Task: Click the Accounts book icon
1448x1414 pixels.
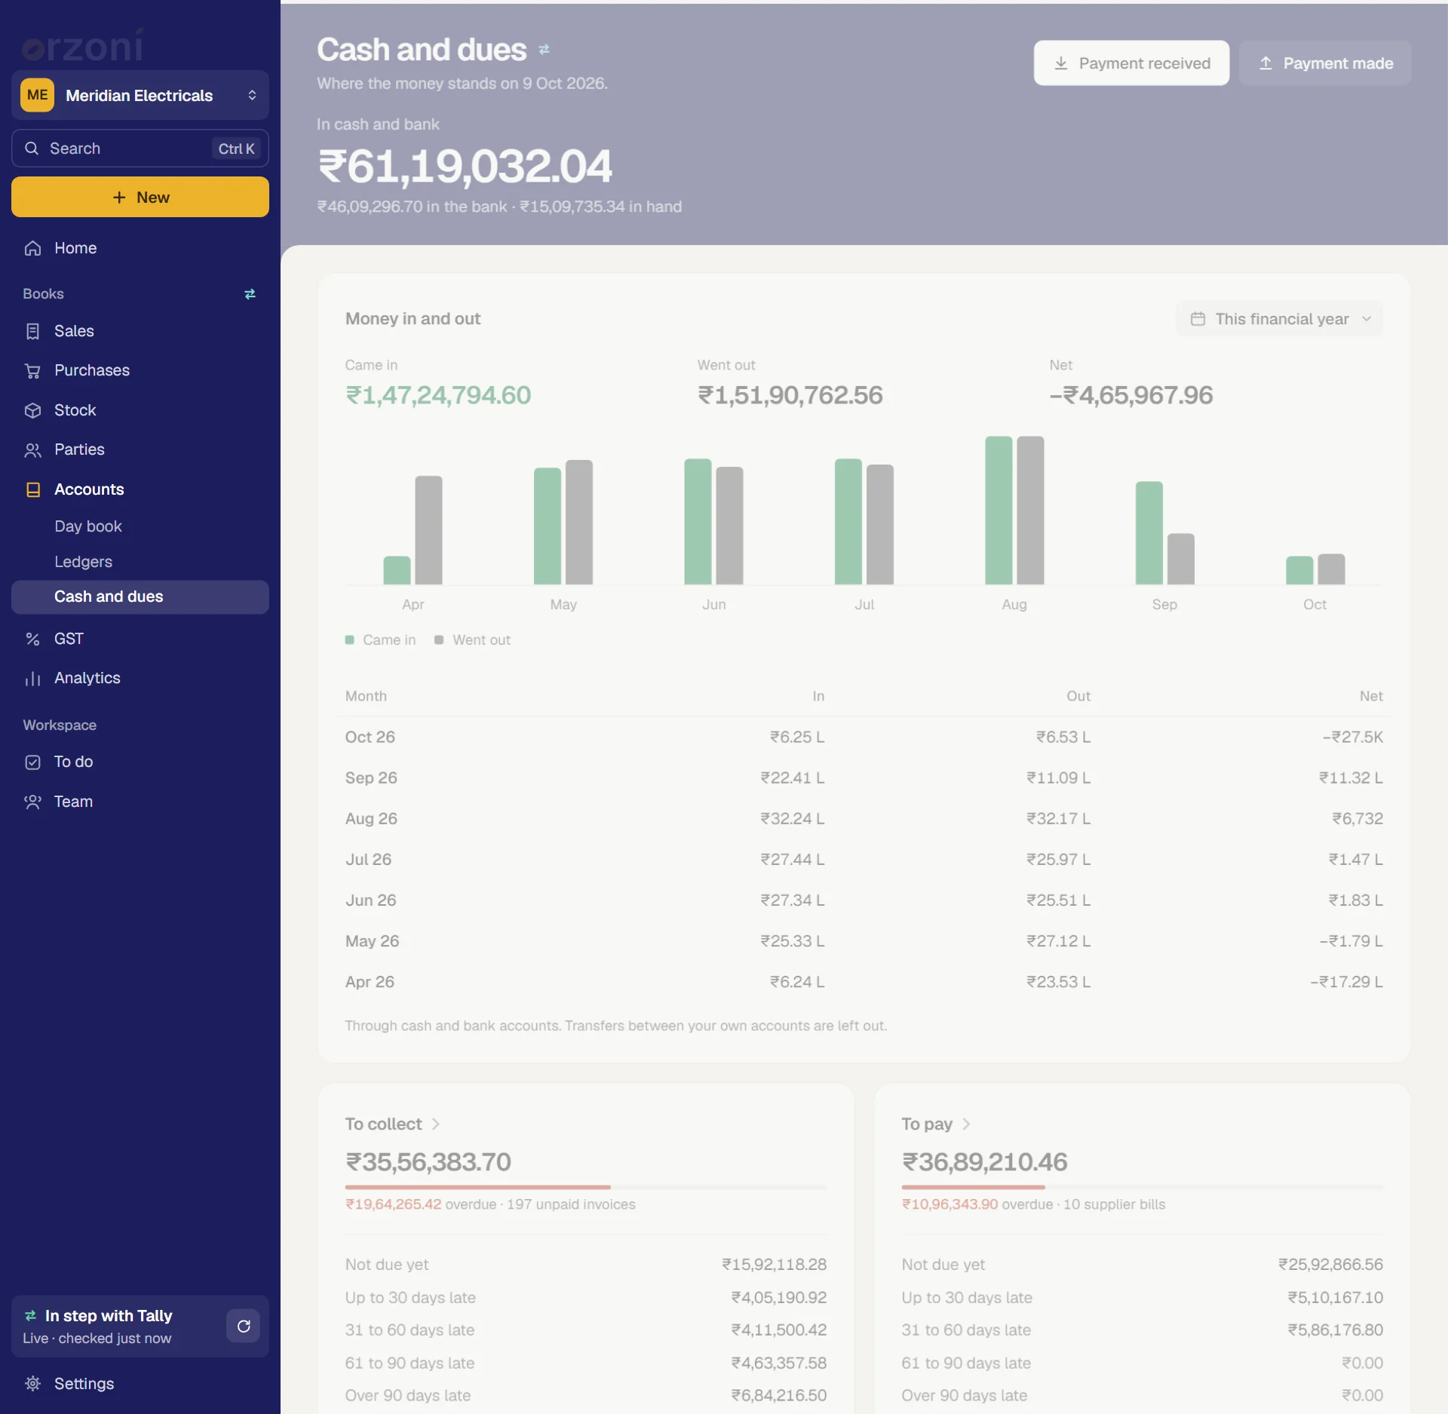Action: click(32, 489)
